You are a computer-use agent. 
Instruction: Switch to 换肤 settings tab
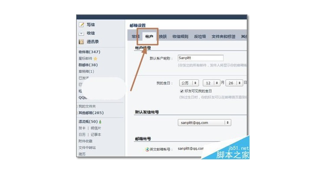pos(163,37)
